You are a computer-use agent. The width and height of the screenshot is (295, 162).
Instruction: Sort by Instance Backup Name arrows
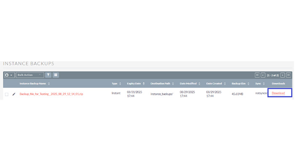coord(49,84)
